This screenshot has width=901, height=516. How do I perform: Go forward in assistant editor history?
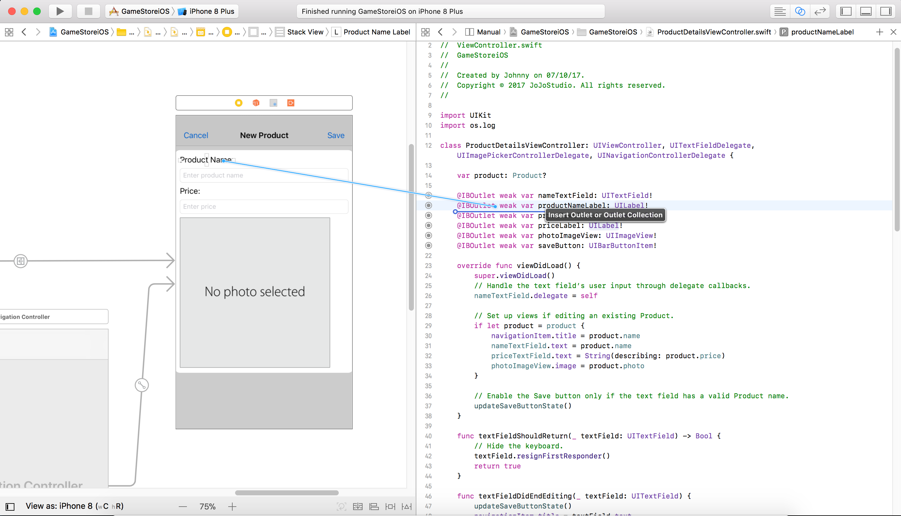point(454,32)
